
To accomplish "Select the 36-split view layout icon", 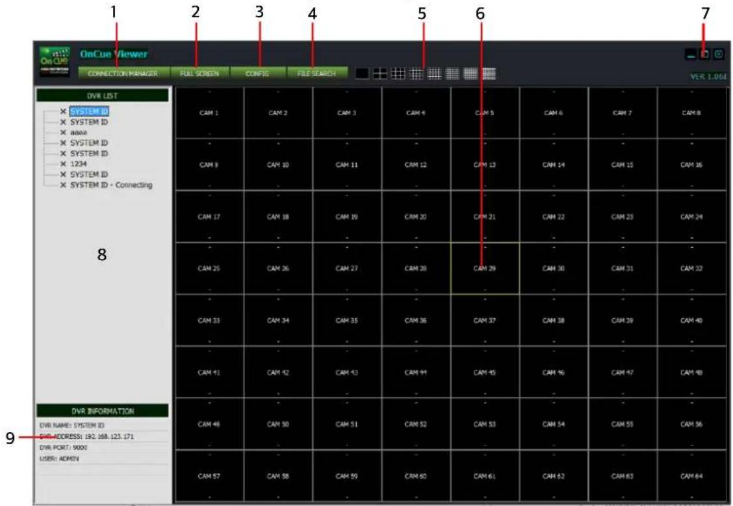I will point(452,73).
